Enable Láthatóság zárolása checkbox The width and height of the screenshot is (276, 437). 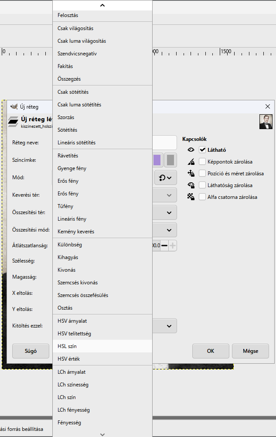pos(202,185)
